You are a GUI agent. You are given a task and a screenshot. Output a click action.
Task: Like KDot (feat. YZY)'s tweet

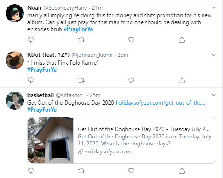click(x=131, y=80)
